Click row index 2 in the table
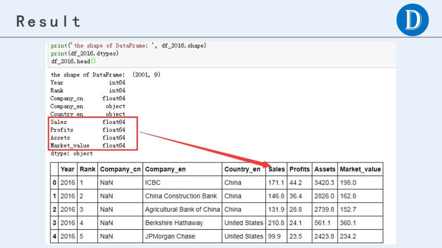This screenshot has width=442, height=248. [x=54, y=210]
